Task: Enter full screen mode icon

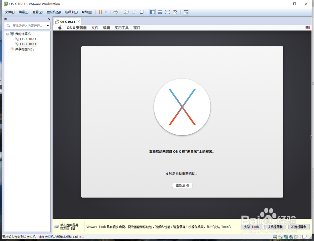Action: 167,12
